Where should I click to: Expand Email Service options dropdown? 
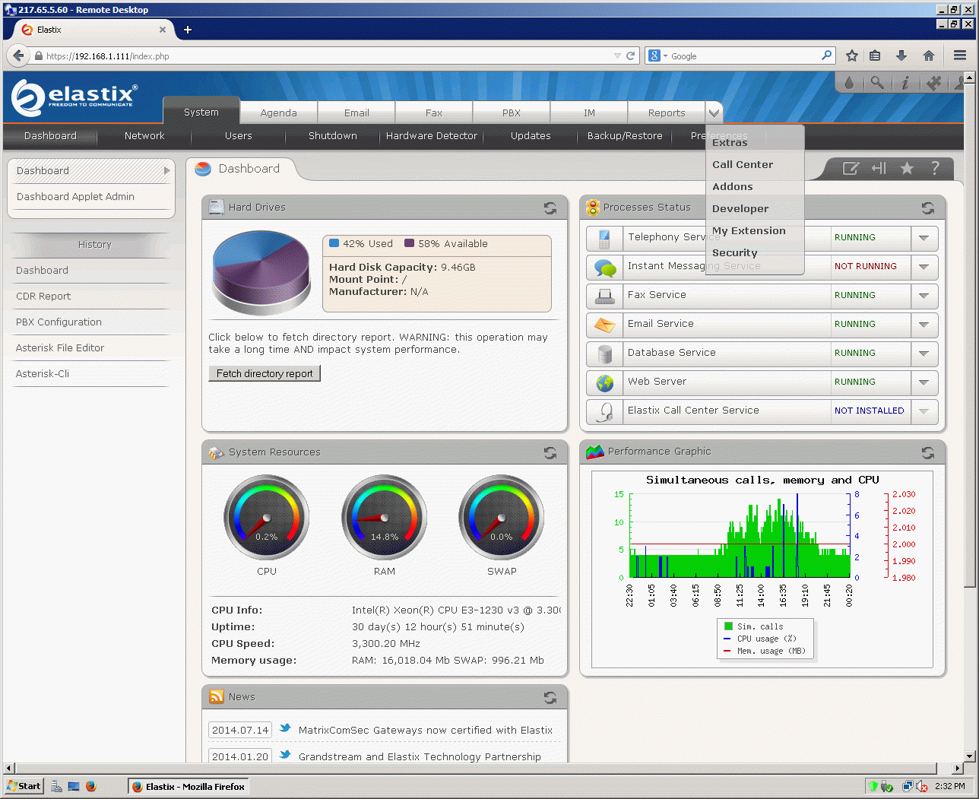tap(924, 325)
